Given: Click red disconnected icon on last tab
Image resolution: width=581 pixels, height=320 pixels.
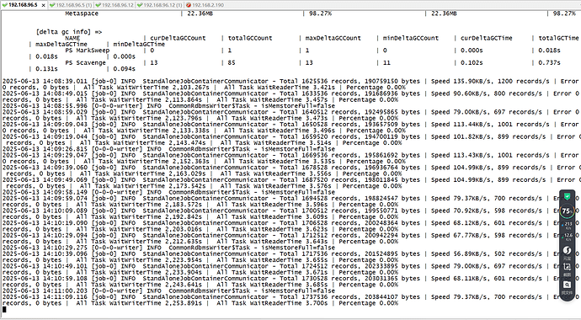Looking at the screenshot, I should point(189,5).
